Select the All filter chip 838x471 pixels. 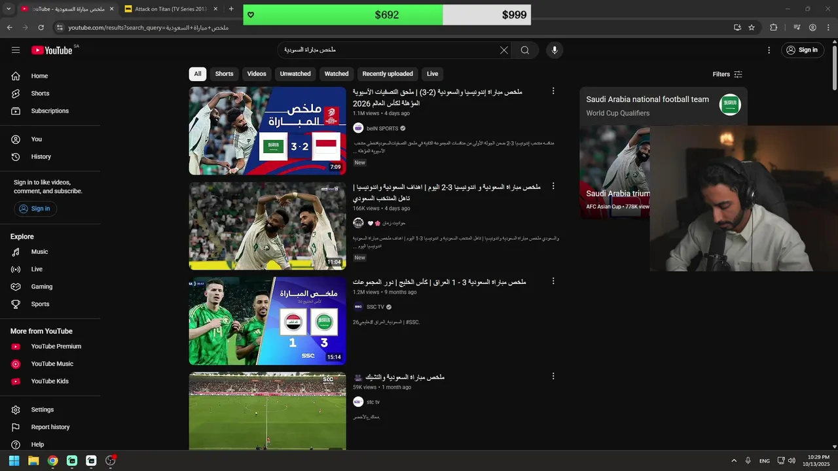click(x=198, y=74)
